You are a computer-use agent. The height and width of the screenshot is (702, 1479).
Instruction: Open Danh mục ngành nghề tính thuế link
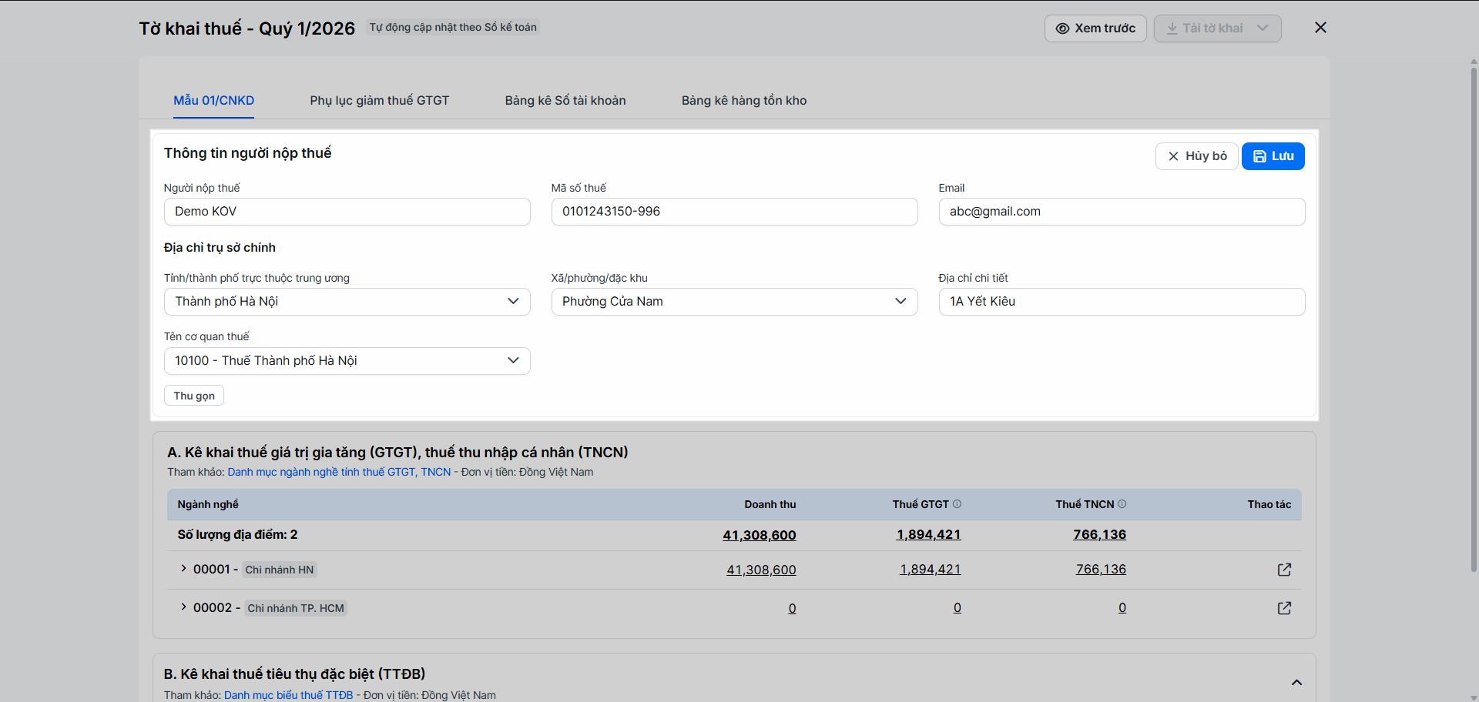[x=339, y=472]
